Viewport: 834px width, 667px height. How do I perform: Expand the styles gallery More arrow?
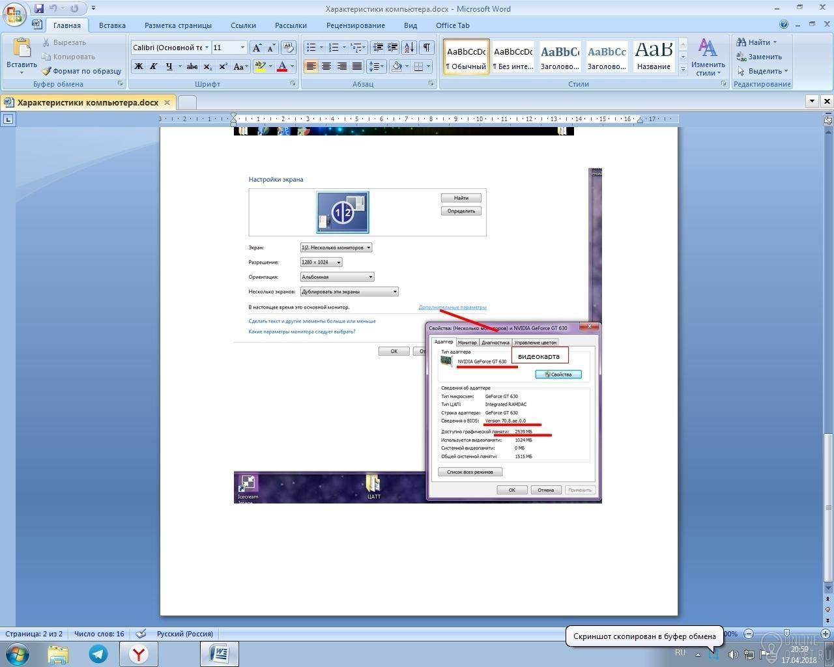coord(683,68)
